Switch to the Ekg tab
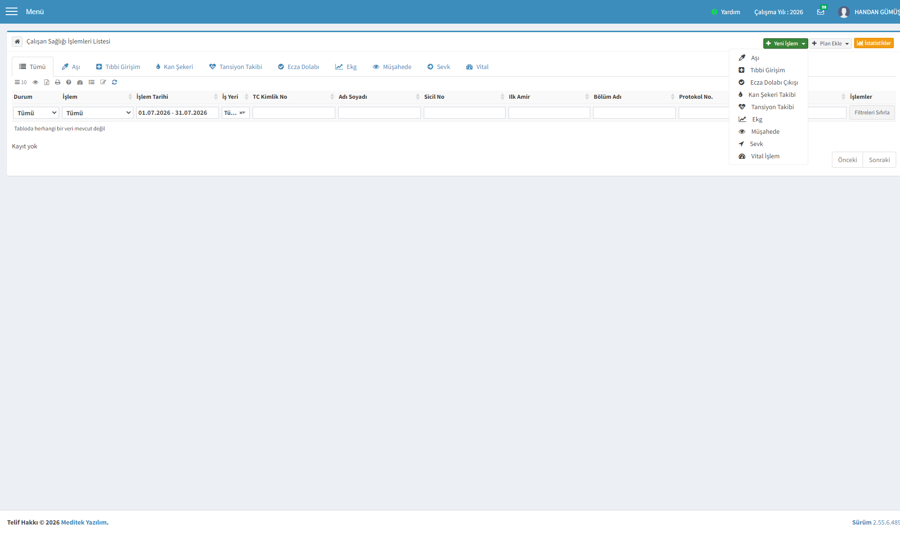Screen dimensions: 900x534 [346, 67]
